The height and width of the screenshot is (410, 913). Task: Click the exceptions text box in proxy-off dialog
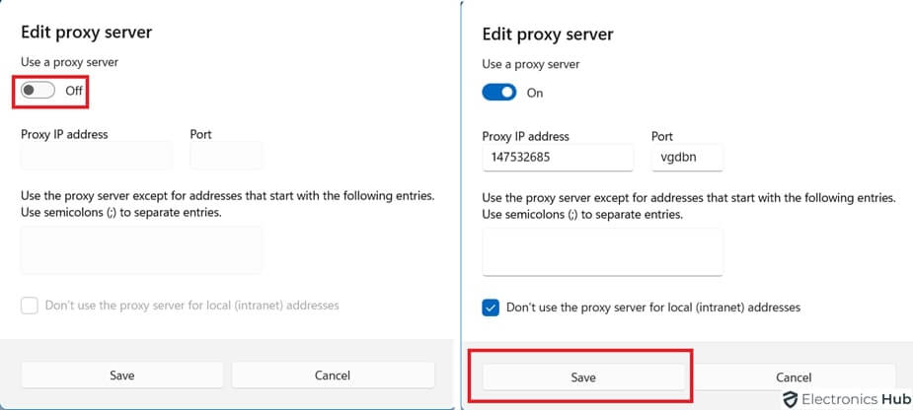[x=141, y=250]
